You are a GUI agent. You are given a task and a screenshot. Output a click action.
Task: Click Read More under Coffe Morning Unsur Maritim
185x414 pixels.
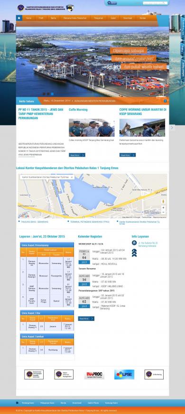[x=128, y=155]
